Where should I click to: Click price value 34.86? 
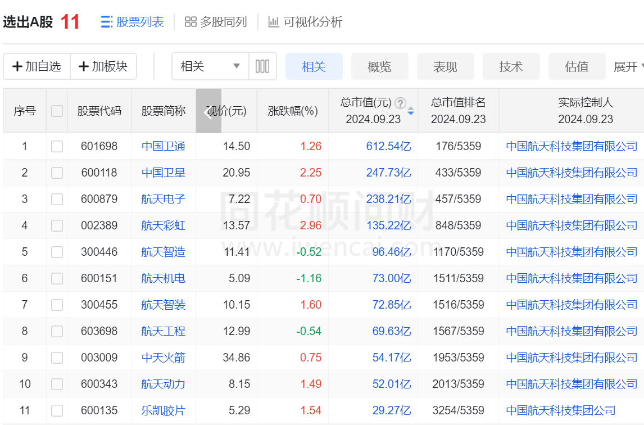click(237, 358)
